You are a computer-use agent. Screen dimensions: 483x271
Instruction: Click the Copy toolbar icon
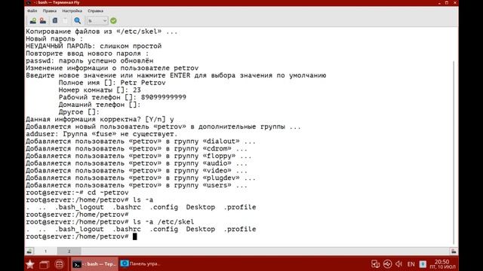click(55, 20)
